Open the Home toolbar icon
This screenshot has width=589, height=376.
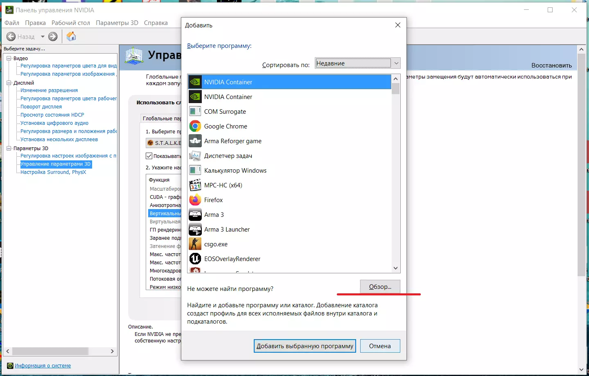click(71, 37)
